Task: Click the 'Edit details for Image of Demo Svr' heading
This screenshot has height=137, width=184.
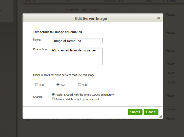Action: 58,32
